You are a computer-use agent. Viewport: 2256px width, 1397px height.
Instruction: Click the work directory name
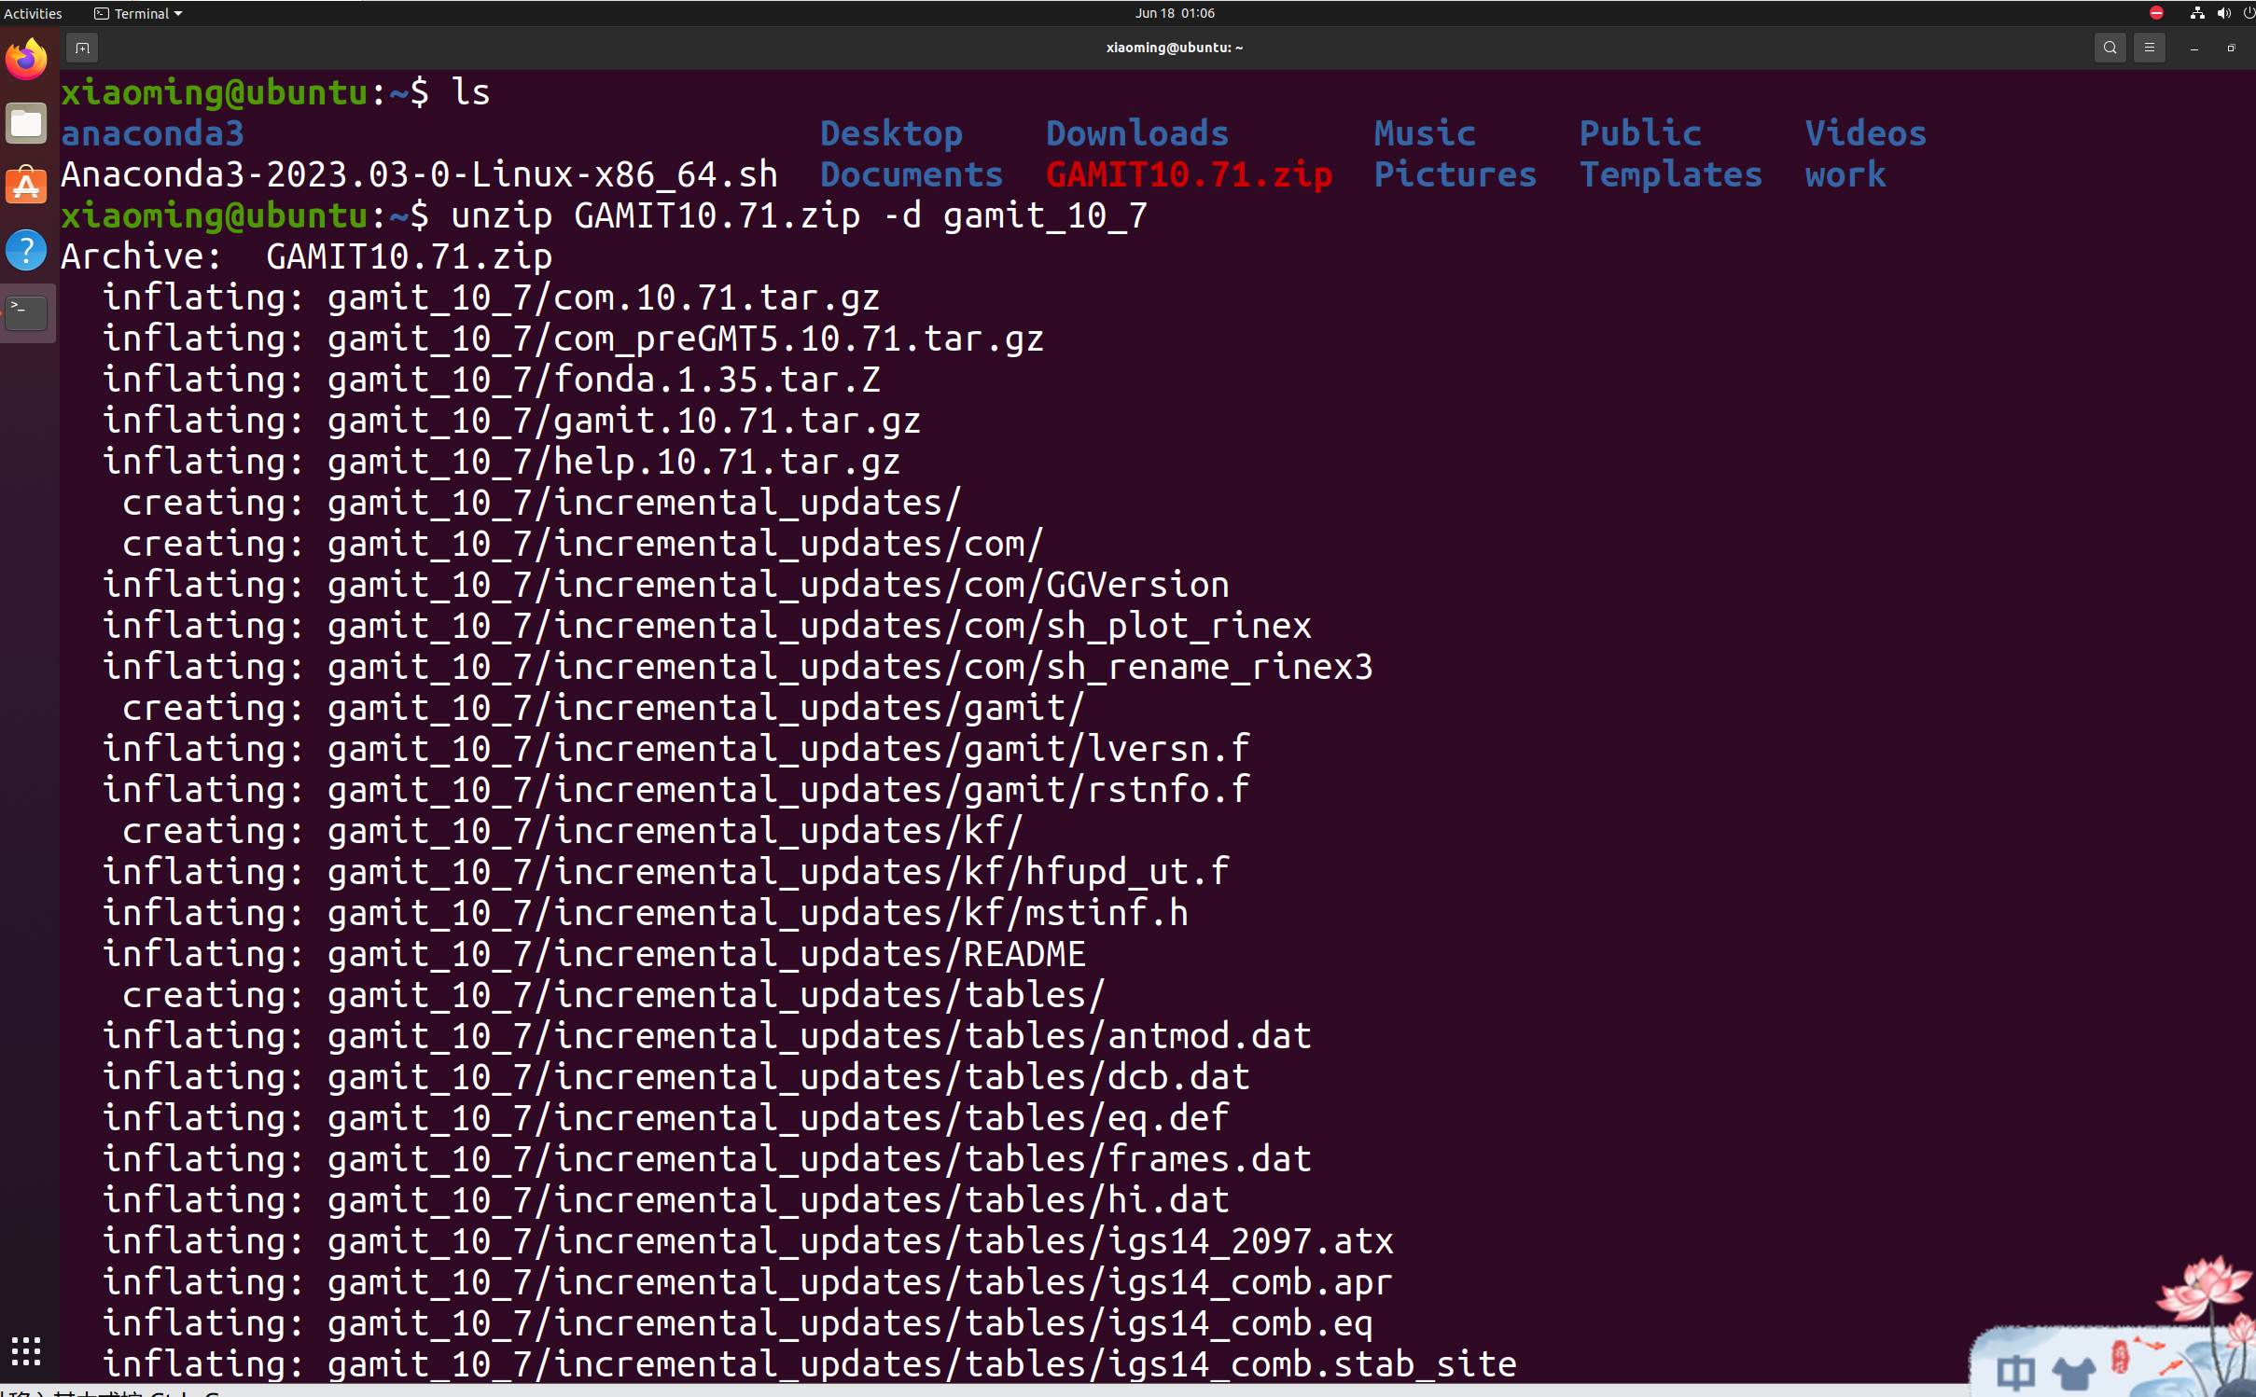(x=1845, y=174)
